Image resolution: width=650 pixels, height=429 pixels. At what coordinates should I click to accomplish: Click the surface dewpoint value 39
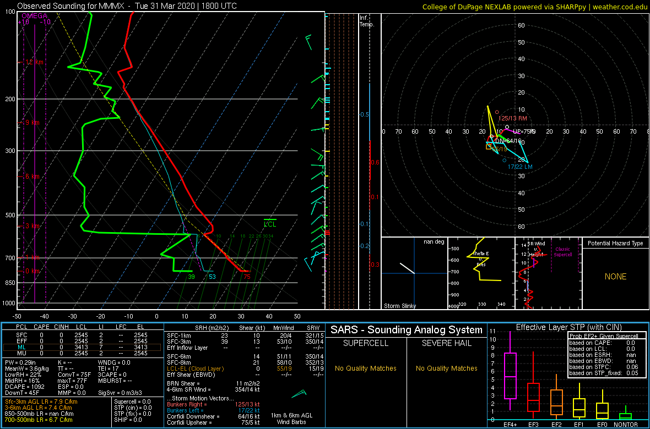[191, 277]
